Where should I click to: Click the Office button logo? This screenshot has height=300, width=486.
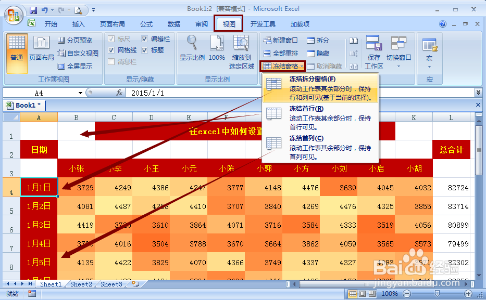[14, 15]
